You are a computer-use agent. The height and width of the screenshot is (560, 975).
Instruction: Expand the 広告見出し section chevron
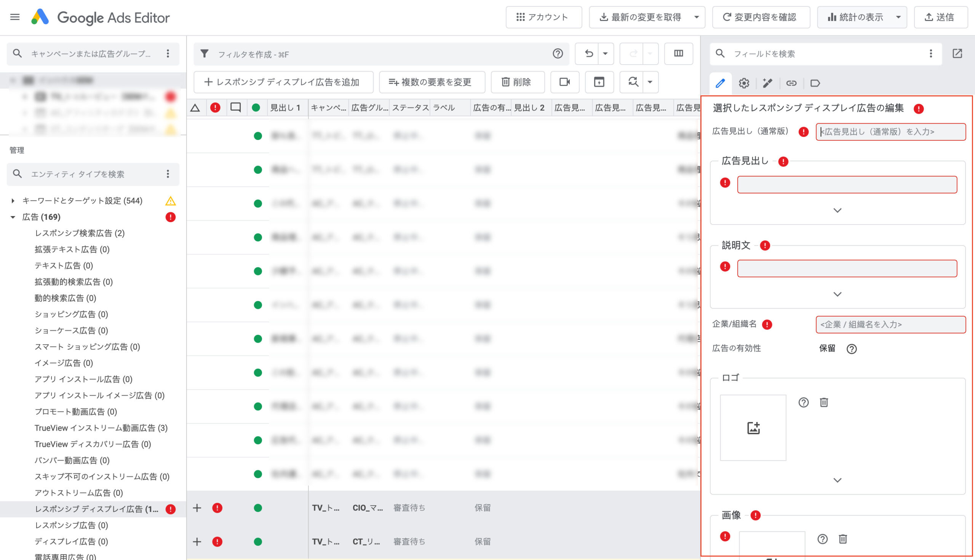[837, 210]
